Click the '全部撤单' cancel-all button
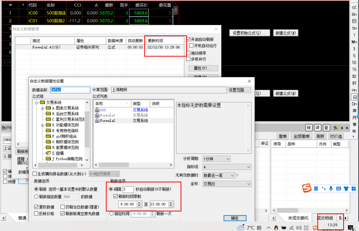 302,136
